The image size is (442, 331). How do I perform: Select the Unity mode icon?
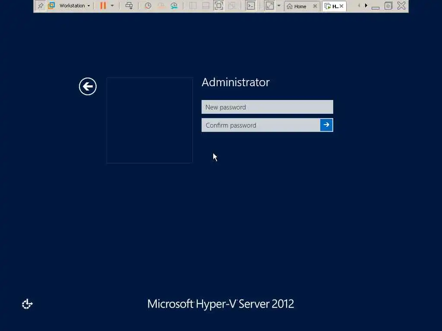click(232, 6)
